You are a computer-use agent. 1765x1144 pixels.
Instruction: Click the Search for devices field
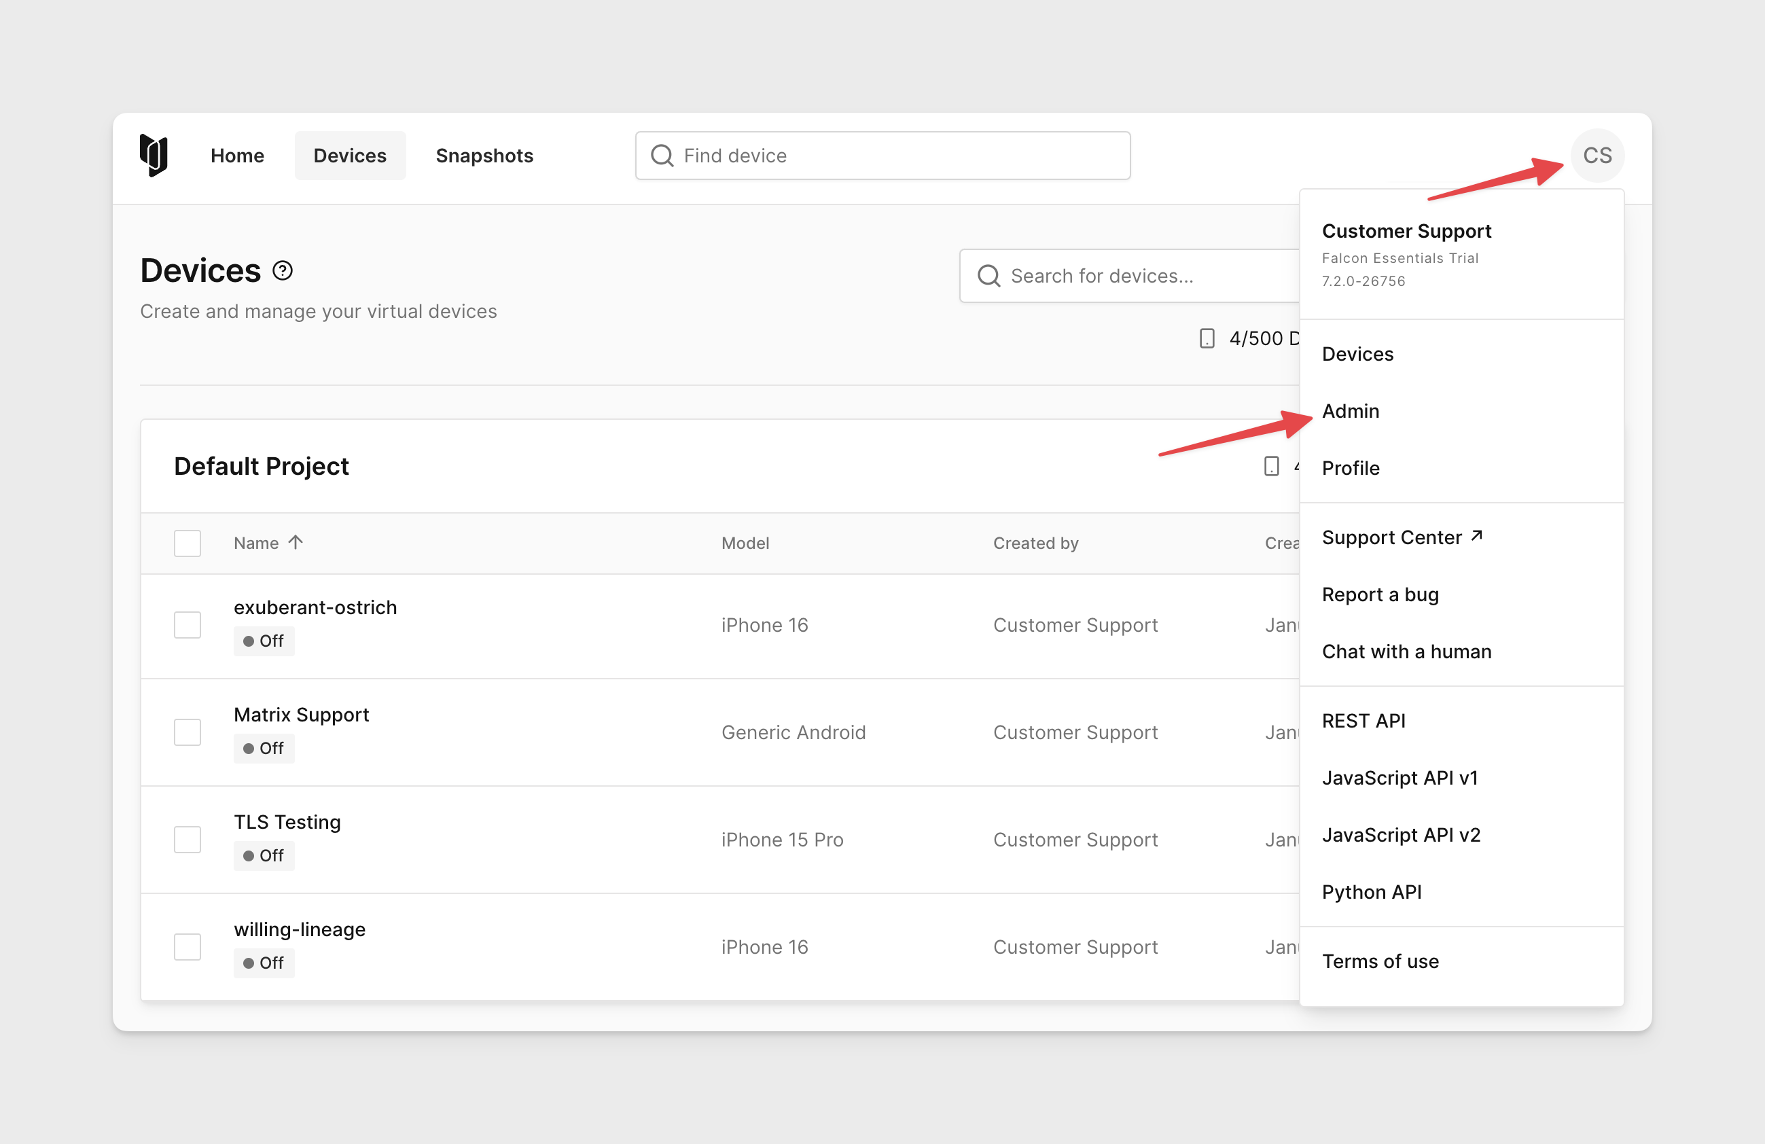(1130, 276)
